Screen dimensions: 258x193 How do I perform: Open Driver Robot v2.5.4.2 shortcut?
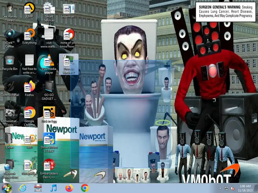(49, 143)
